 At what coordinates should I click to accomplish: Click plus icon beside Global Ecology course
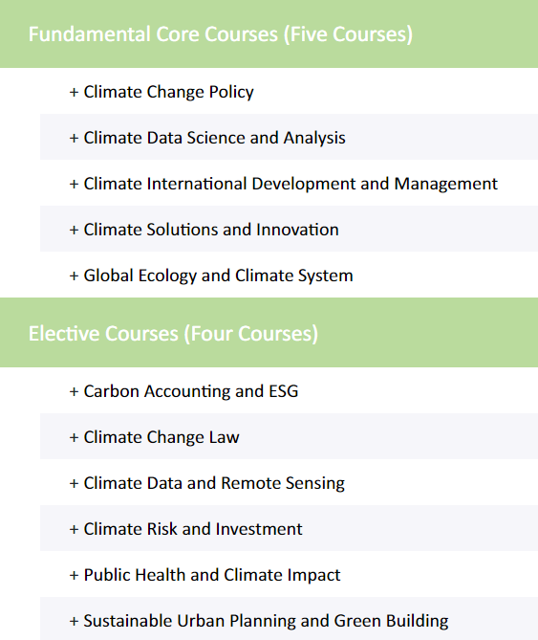[74, 276]
